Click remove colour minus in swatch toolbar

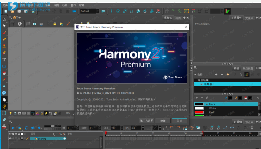202,98
